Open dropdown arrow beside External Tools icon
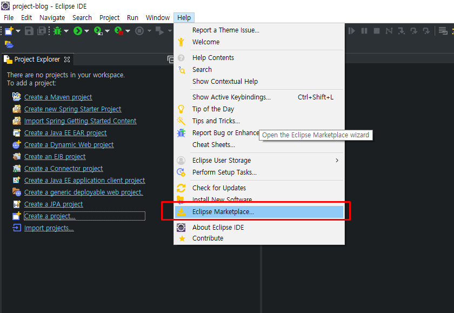Viewport: 454px width, 313px height. (x=128, y=31)
